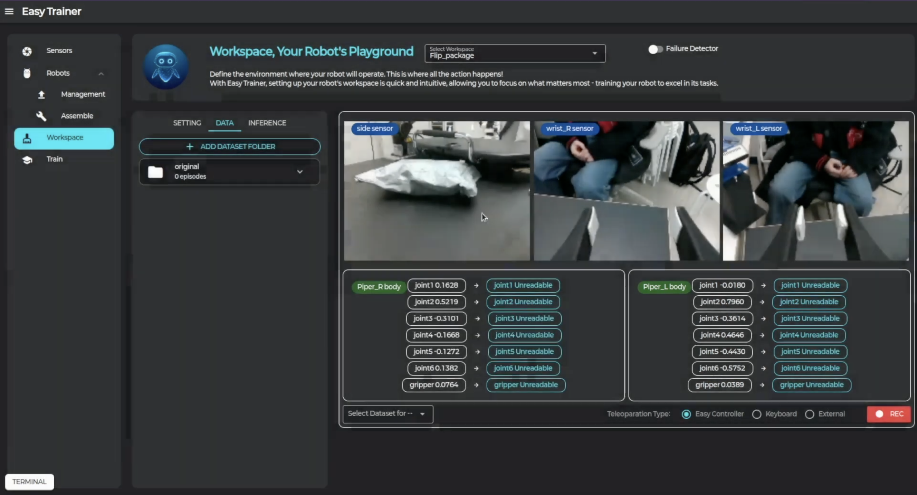
Task: Open the TERMINAL panel button
Action: coord(29,482)
